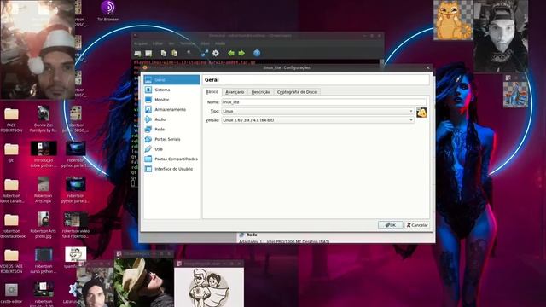The width and height of the screenshot is (546, 307).
Task: Open Robertson Arts.mp4 desktop file
Action: pyautogui.click(x=44, y=189)
